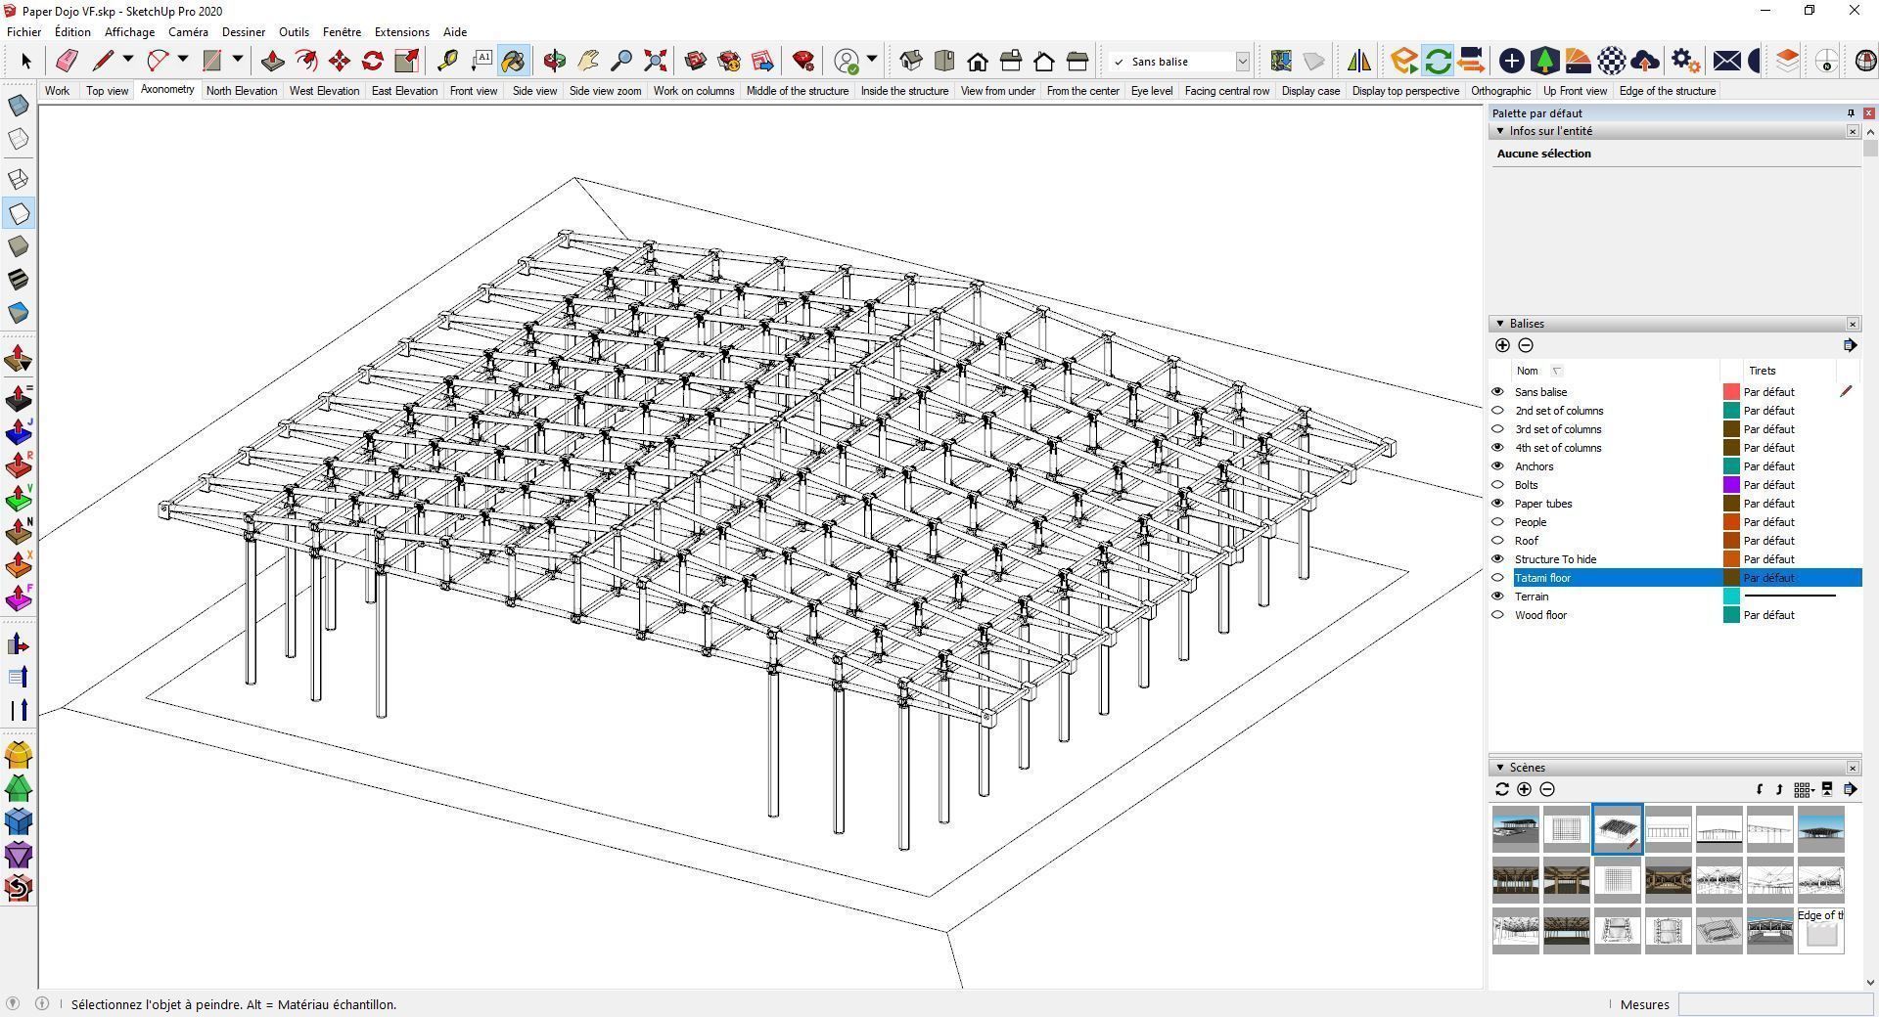
Task: Collapse the Balises panel
Action: pyautogui.click(x=1500, y=324)
